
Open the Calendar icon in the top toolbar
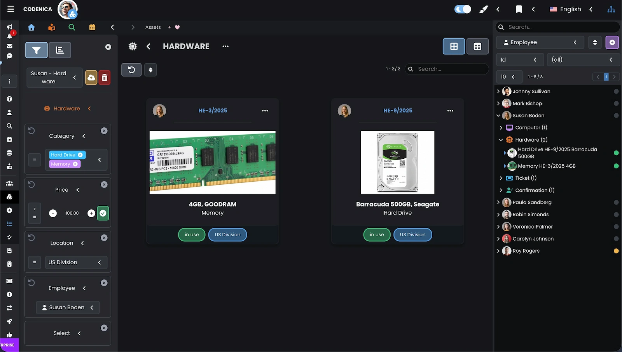(x=92, y=27)
